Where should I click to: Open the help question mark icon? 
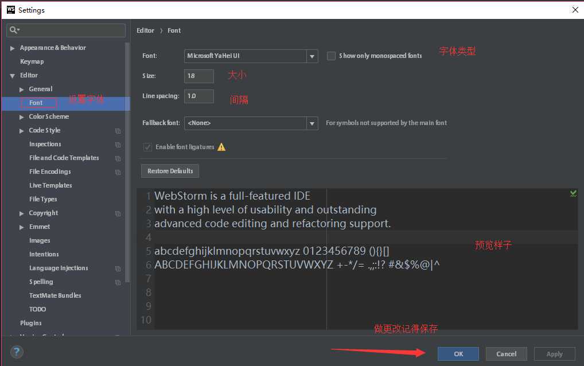(x=17, y=352)
